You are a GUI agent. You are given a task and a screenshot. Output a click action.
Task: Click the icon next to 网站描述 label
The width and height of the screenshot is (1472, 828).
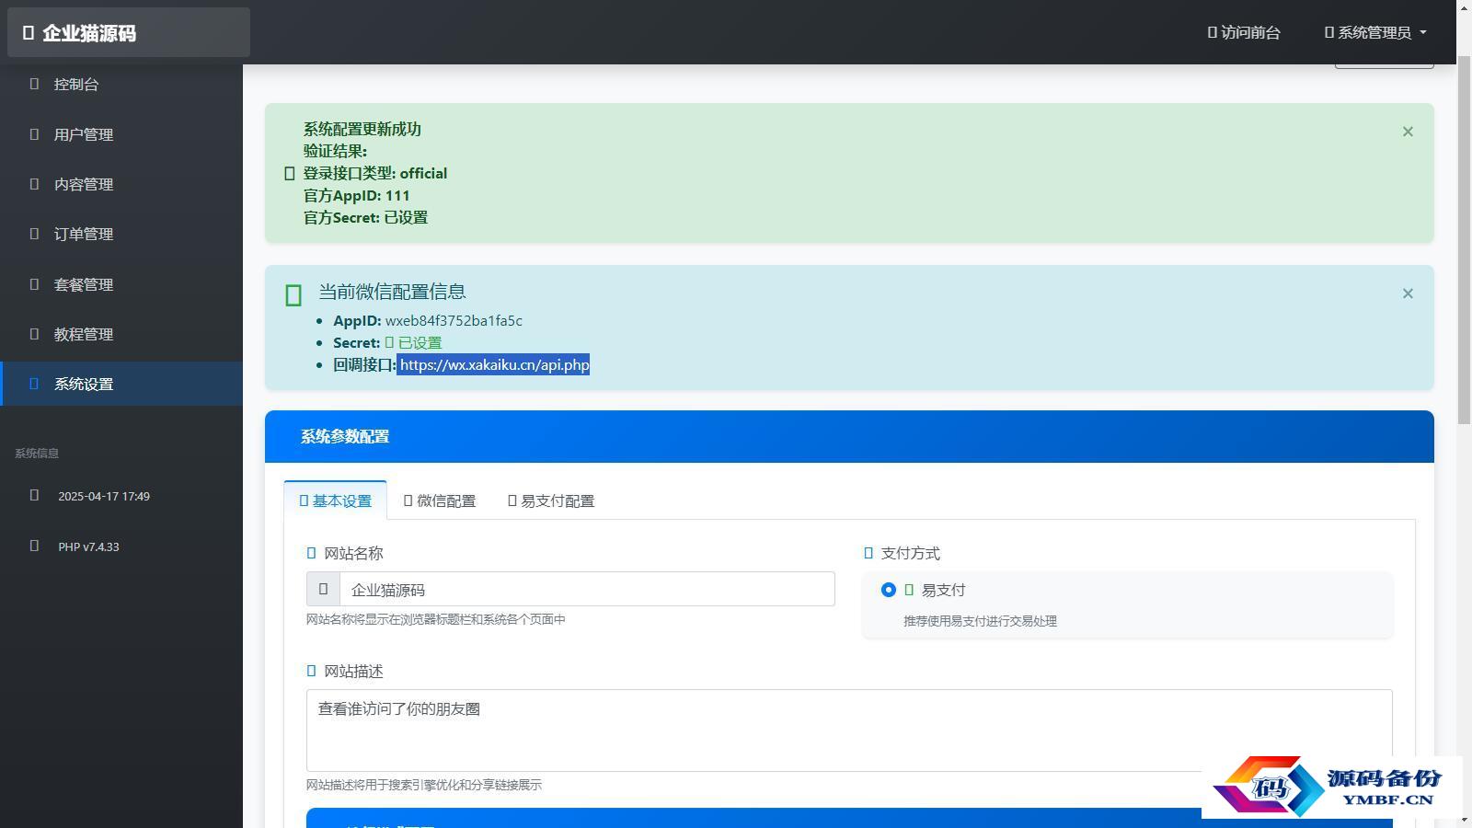(311, 671)
